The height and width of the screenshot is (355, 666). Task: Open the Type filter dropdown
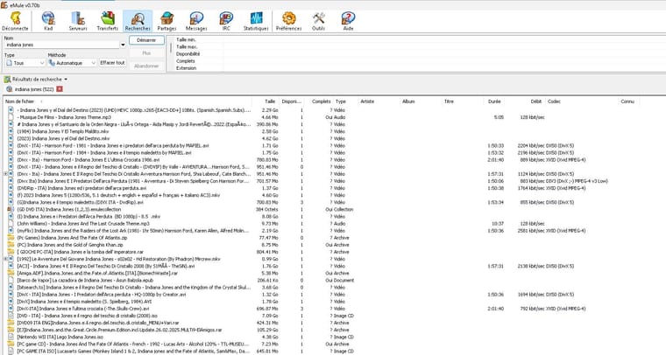pos(40,63)
